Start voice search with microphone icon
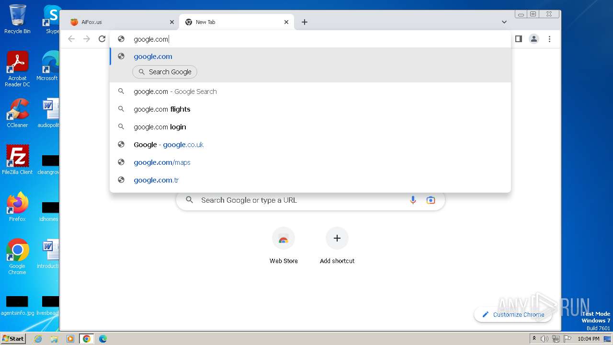This screenshot has height=345, width=613. (413, 200)
